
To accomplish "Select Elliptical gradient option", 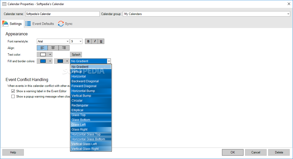I will tap(91, 110).
